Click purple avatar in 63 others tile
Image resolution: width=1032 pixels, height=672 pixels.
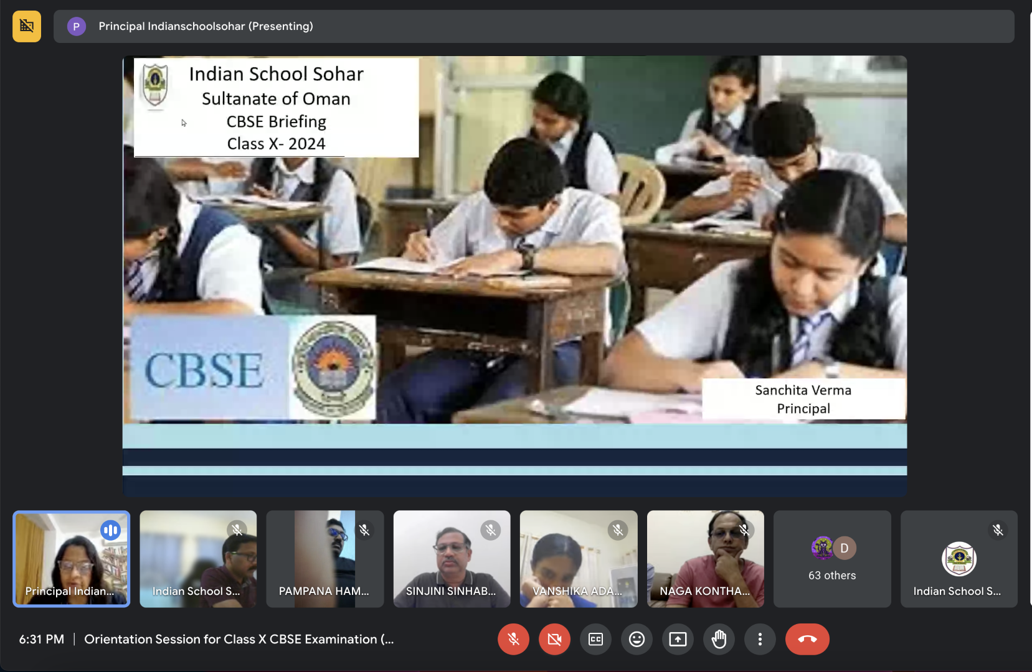823,548
